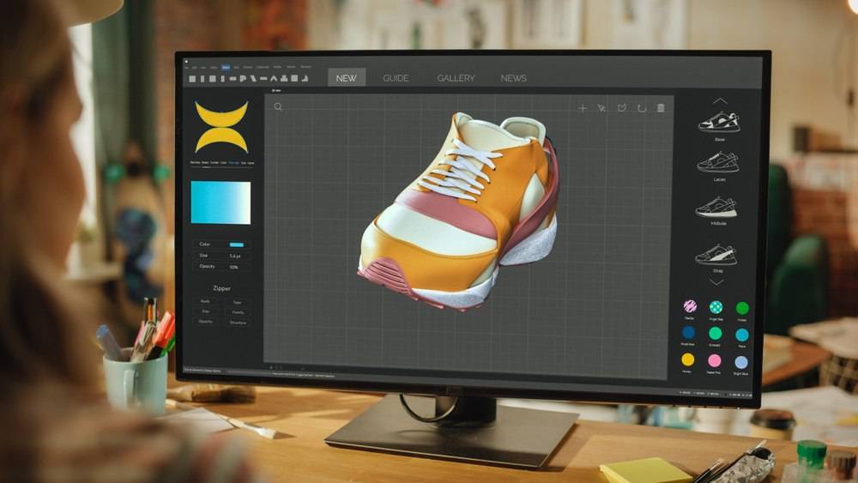Click the yellow logo pattern preview

pos(221,128)
